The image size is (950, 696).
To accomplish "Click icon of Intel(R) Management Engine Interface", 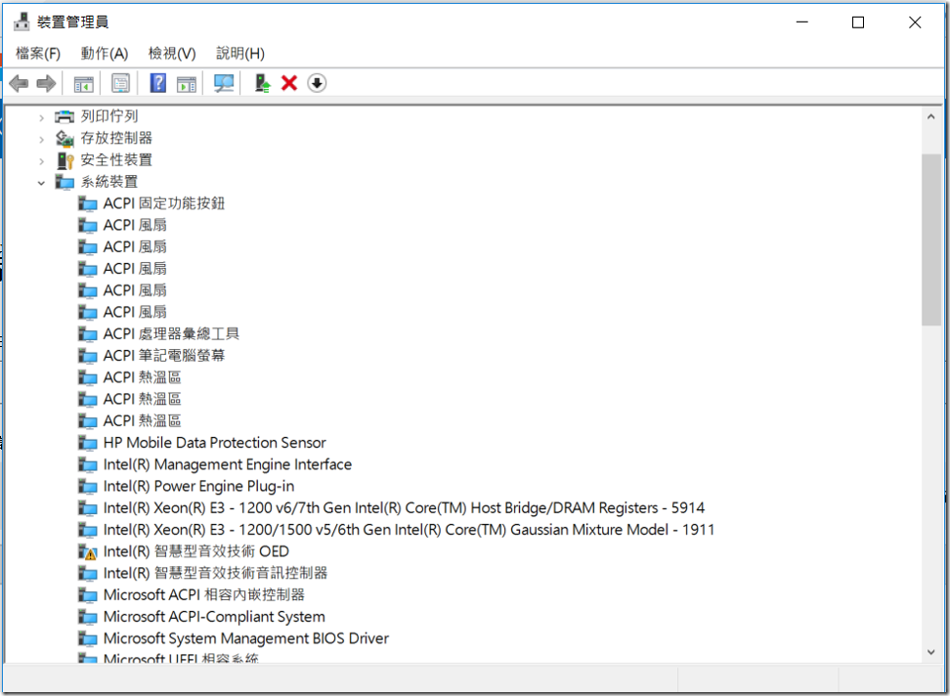I will coord(87,464).
